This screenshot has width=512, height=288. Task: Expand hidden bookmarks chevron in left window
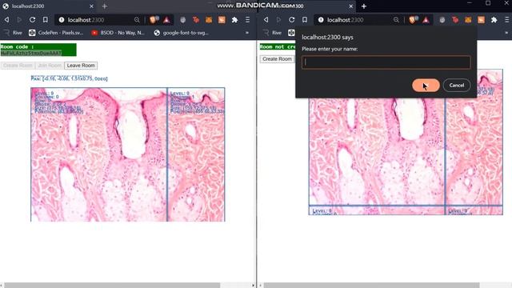pos(247,33)
